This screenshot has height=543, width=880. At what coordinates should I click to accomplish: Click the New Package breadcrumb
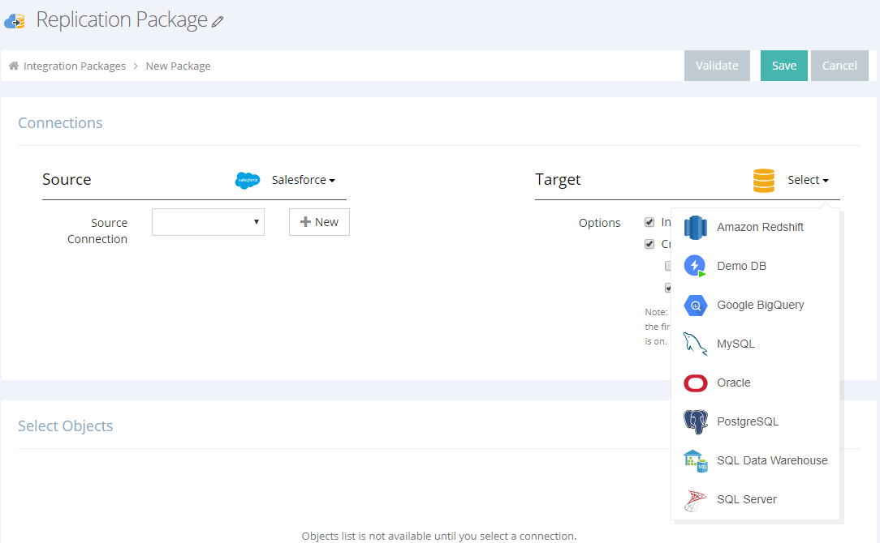[178, 66]
